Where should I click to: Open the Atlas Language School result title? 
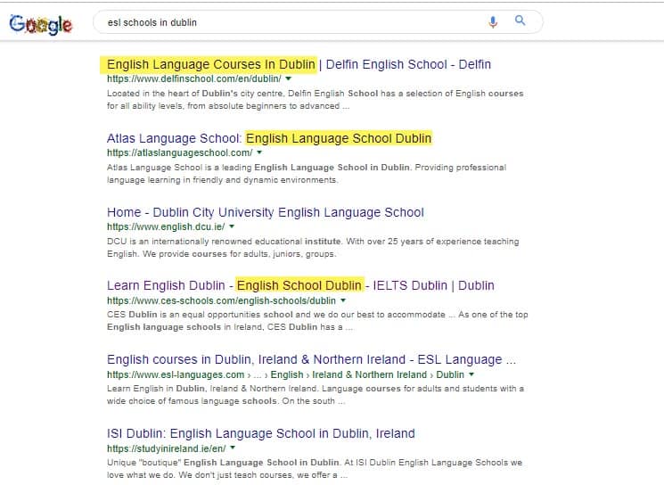point(269,138)
